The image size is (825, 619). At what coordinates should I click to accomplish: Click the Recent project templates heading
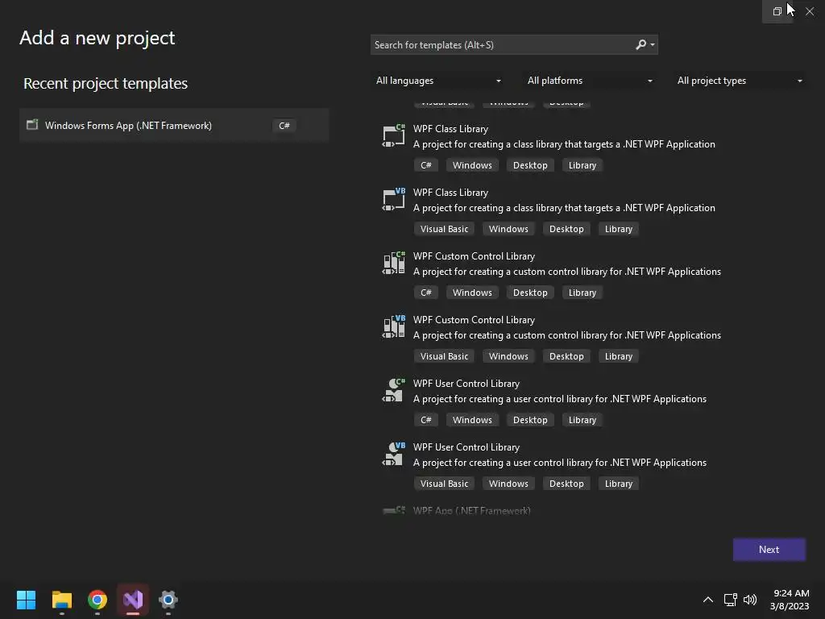coord(106,83)
